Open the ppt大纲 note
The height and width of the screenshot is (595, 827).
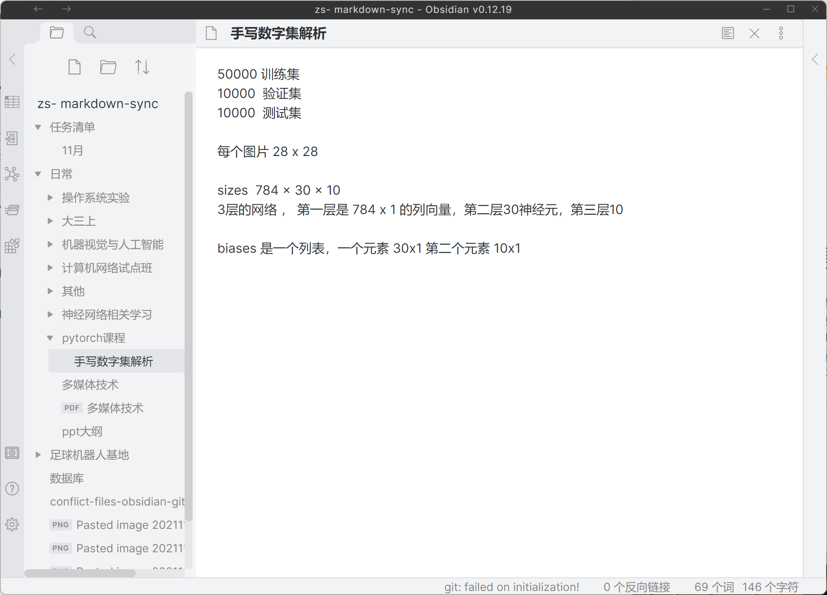(82, 431)
